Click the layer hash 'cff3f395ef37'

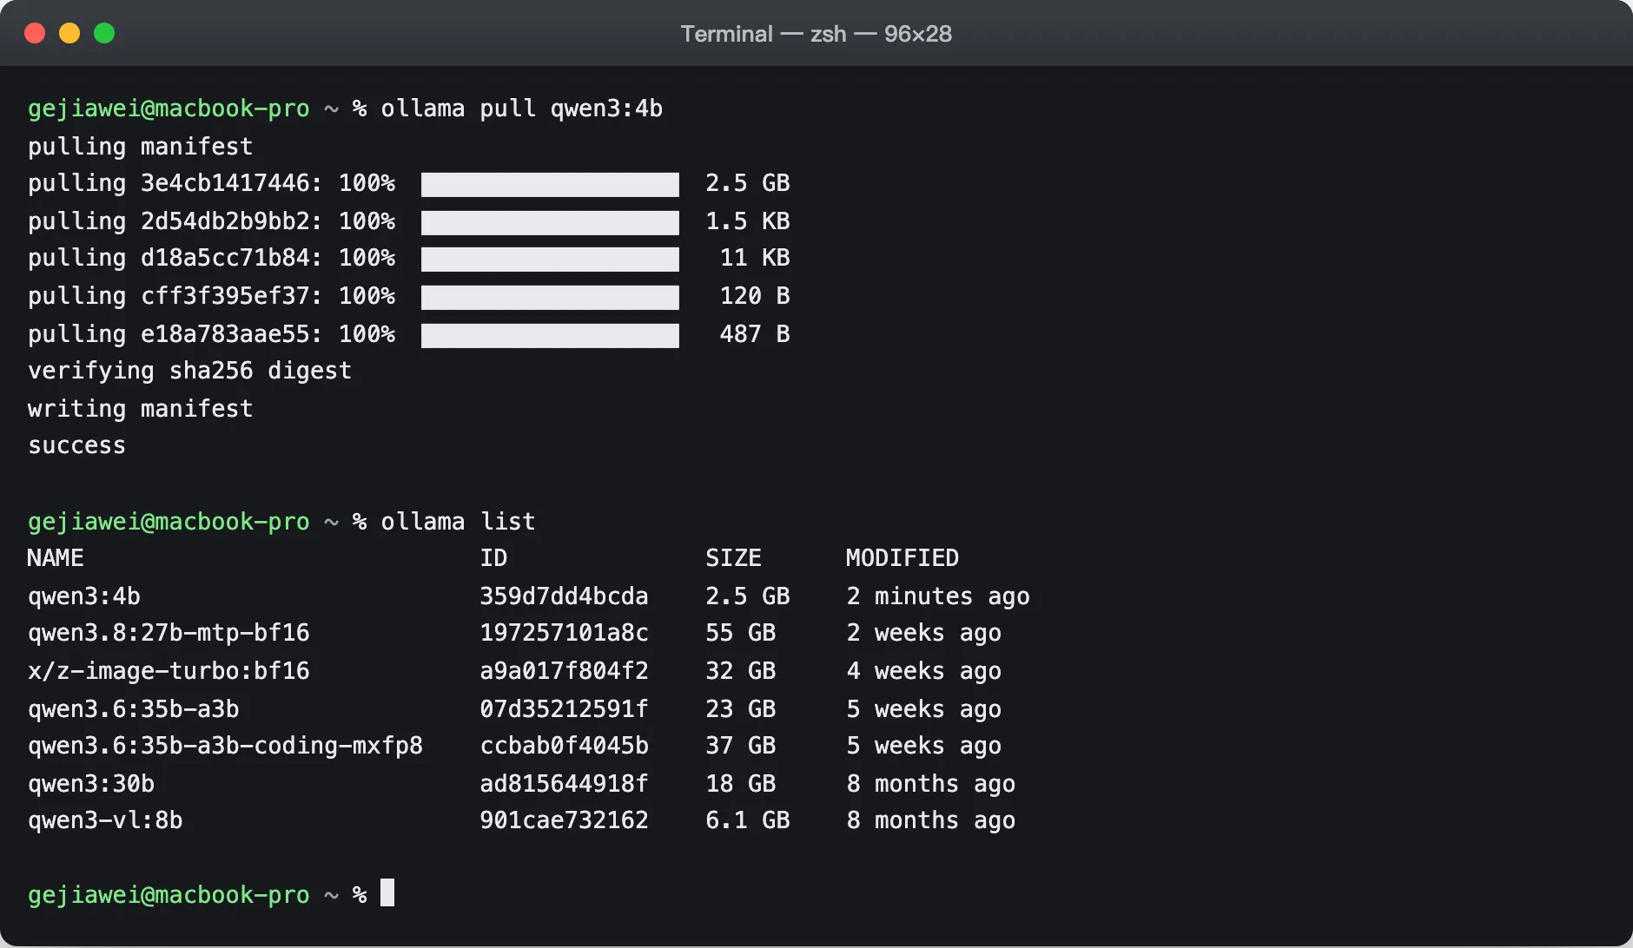point(225,296)
